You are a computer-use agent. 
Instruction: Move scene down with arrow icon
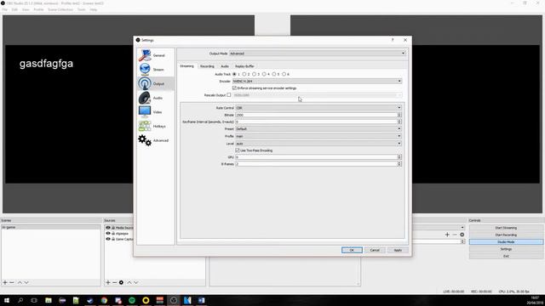coord(26,282)
